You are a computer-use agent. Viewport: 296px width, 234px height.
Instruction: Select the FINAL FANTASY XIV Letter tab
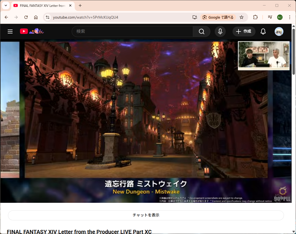(41, 5)
